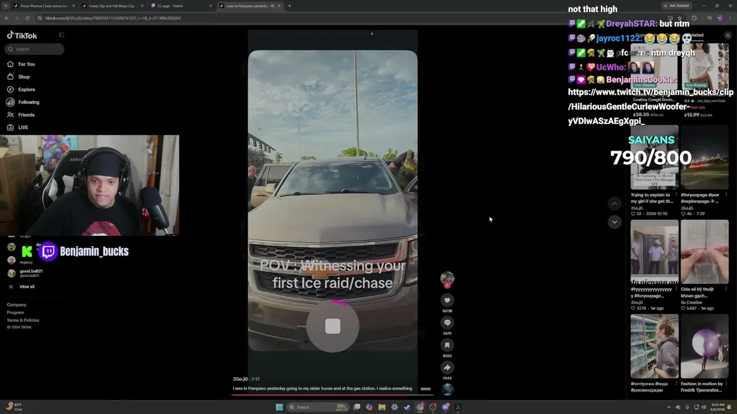Open the Program footer link
The width and height of the screenshot is (737, 414).
click(16, 312)
